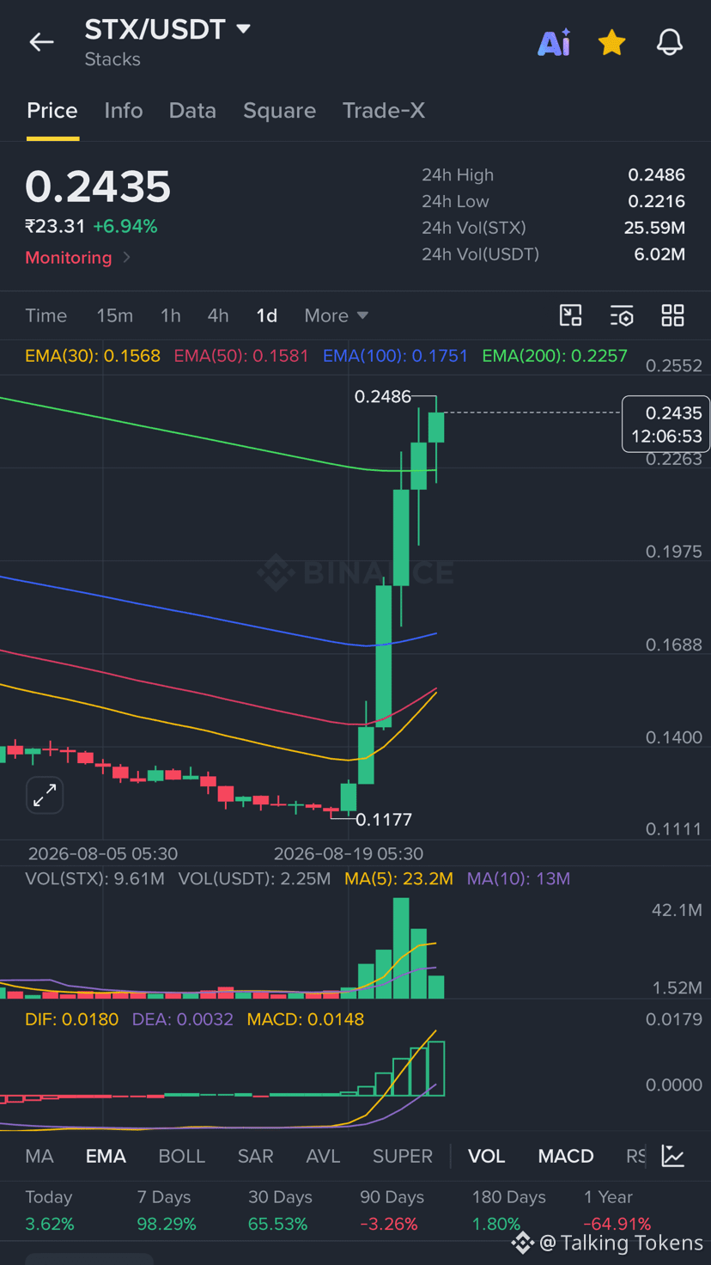Viewport: 711px width, 1265px height.
Task: Toggle the MACD sub-indicator
Action: pos(566,1156)
